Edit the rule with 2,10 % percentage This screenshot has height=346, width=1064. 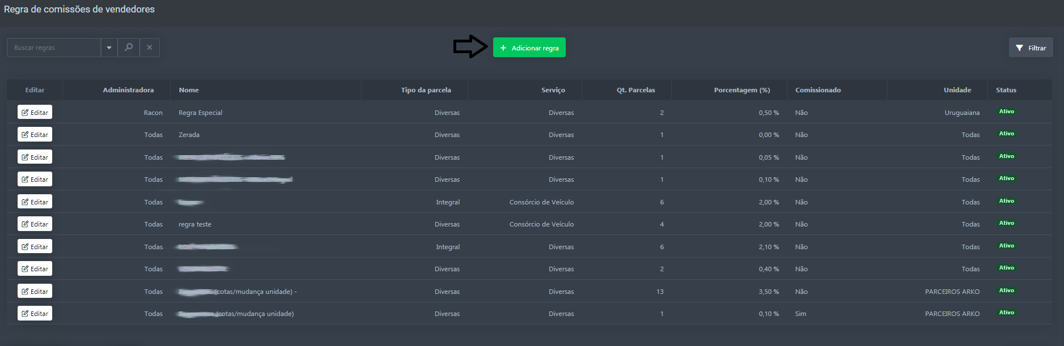pyautogui.click(x=35, y=247)
